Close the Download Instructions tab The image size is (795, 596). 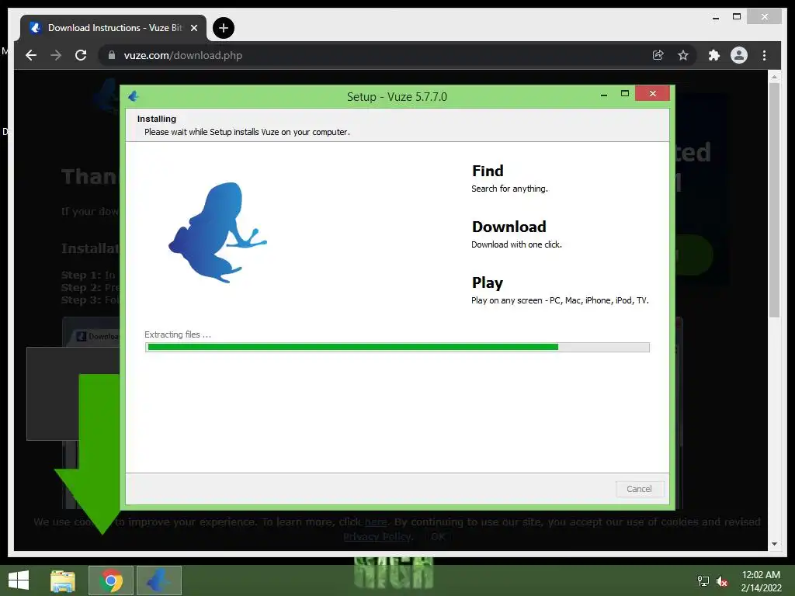(193, 28)
